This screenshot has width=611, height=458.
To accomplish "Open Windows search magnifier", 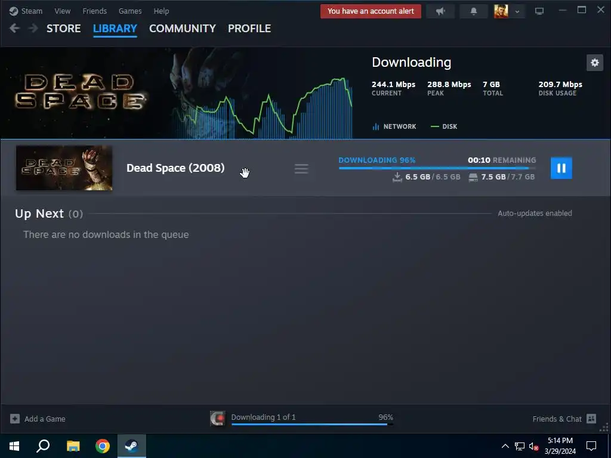I will click(x=43, y=446).
